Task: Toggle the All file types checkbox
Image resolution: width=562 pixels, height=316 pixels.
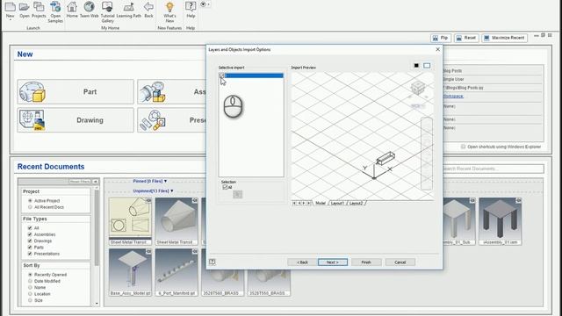Action: pyautogui.click(x=30, y=228)
